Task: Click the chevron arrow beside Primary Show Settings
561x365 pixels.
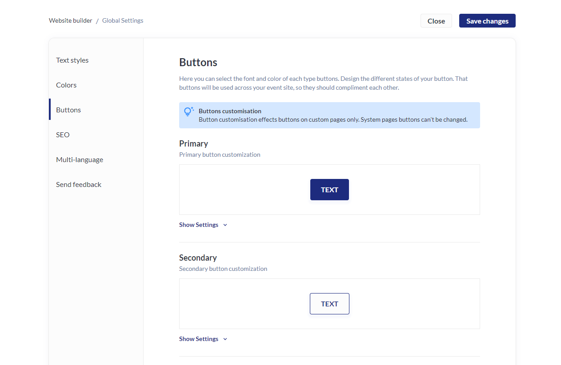Action: click(225, 225)
